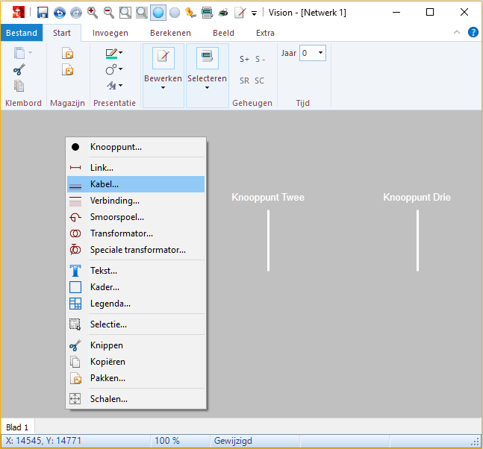Image resolution: width=483 pixels, height=449 pixels.
Task: Open the Berekenen ribbon tab
Action: pos(170,33)
